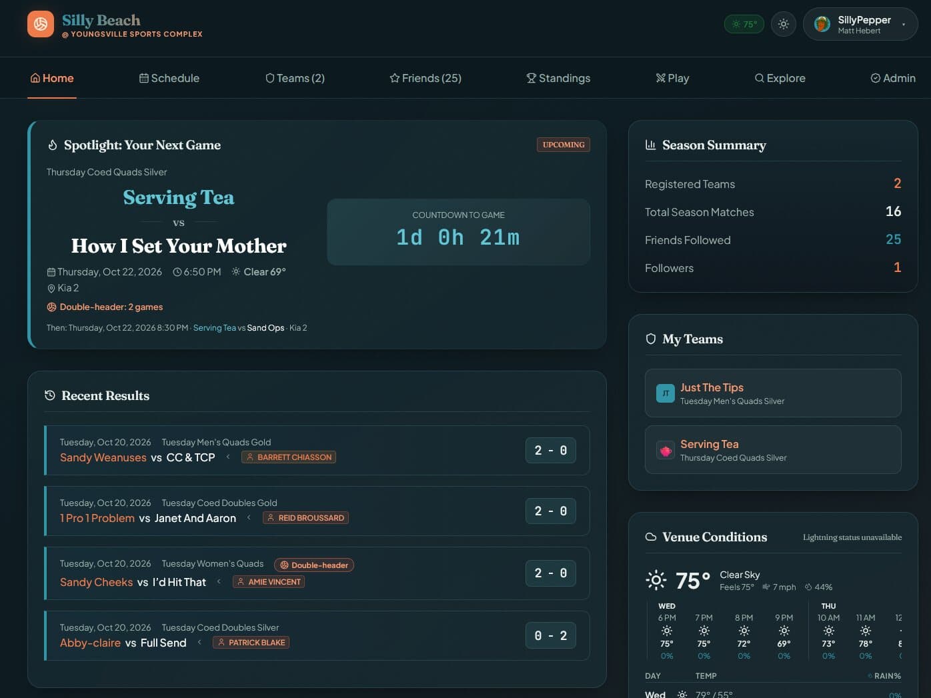The width and height of the screenshot is (931, 698).
Task: Open the Teams (2) tab
Action: (295, 78)
